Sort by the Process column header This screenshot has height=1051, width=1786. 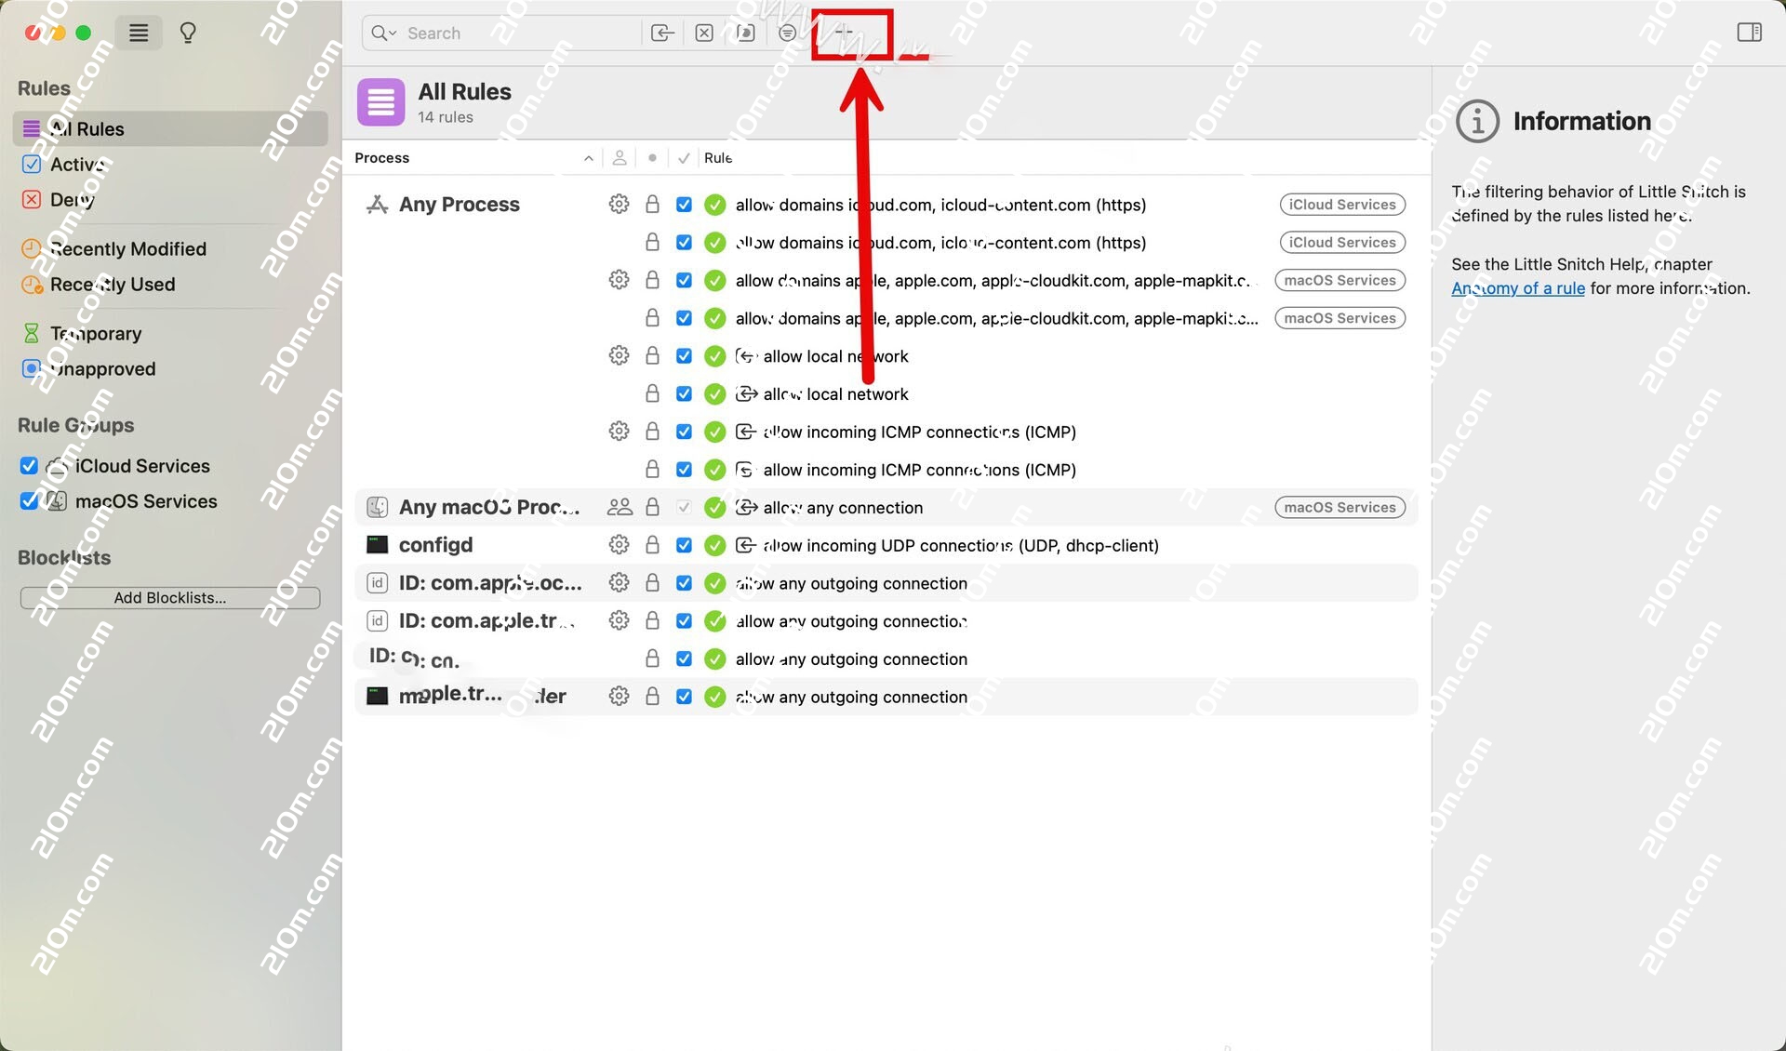pyautogui.click(x=381, y=158)
